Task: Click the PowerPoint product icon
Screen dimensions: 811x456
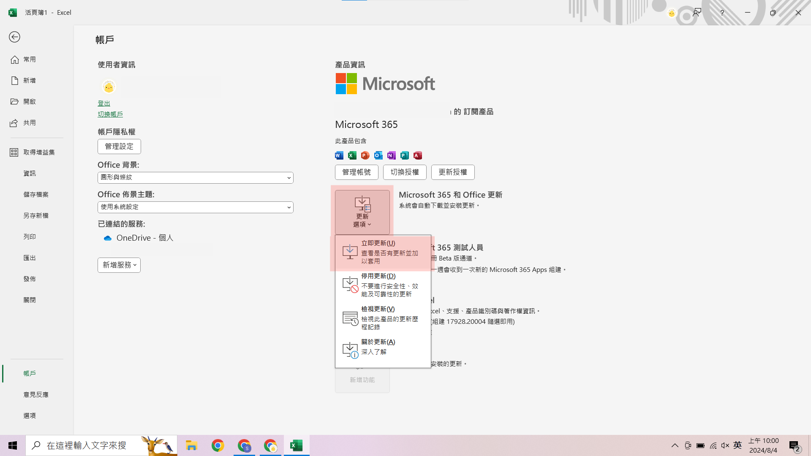Action: (x=365, y=155)
